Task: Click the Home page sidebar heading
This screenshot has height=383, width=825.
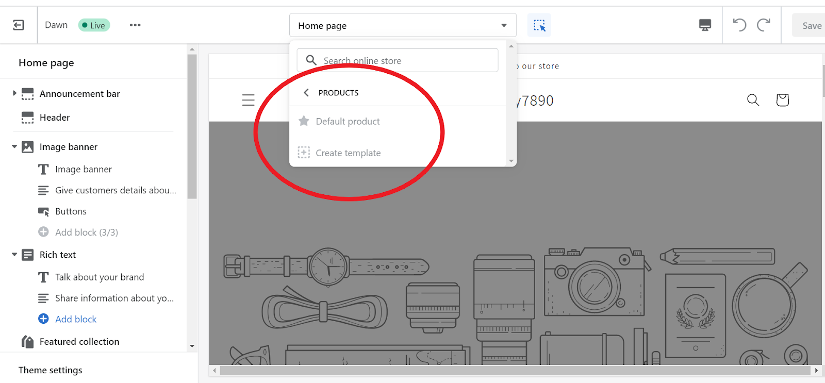Action: [46, 62]
